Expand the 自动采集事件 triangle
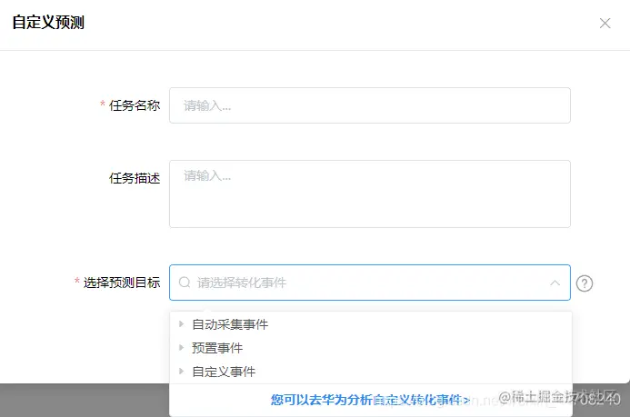630x417 pixels. pyautogui.click(x=181, y=324)
